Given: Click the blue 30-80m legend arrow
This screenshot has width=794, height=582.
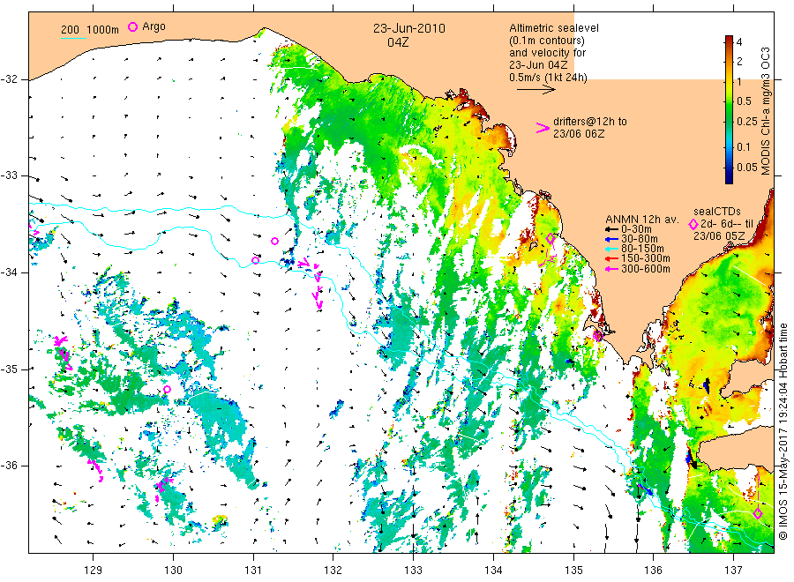Looking at the screenshot, I should pyautogui.click(x=612, y=239).
